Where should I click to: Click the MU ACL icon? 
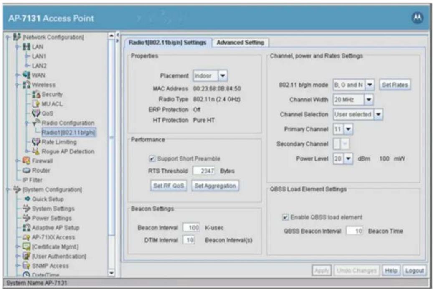(36, 104)
